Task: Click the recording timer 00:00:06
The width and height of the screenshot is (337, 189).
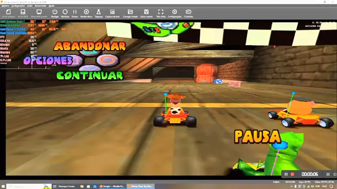Action: 310,174
